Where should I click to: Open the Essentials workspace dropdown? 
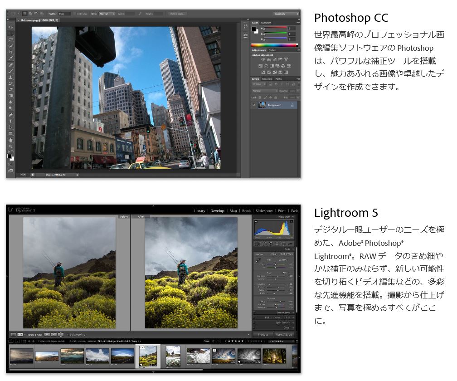[x=287, y=14]
